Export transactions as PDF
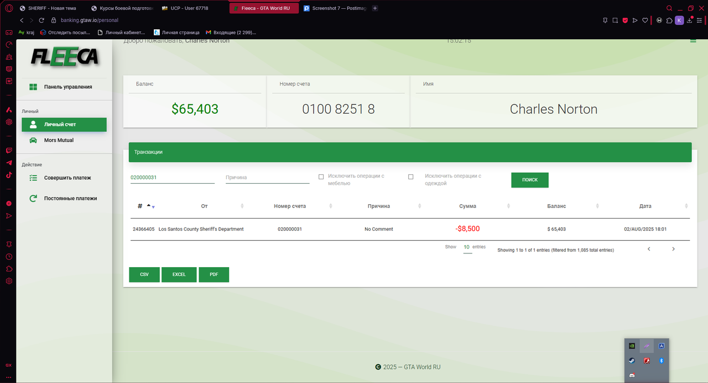708x383 pixels. [214, 274]
